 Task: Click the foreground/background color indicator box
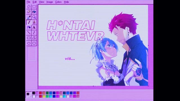[29, 95]
